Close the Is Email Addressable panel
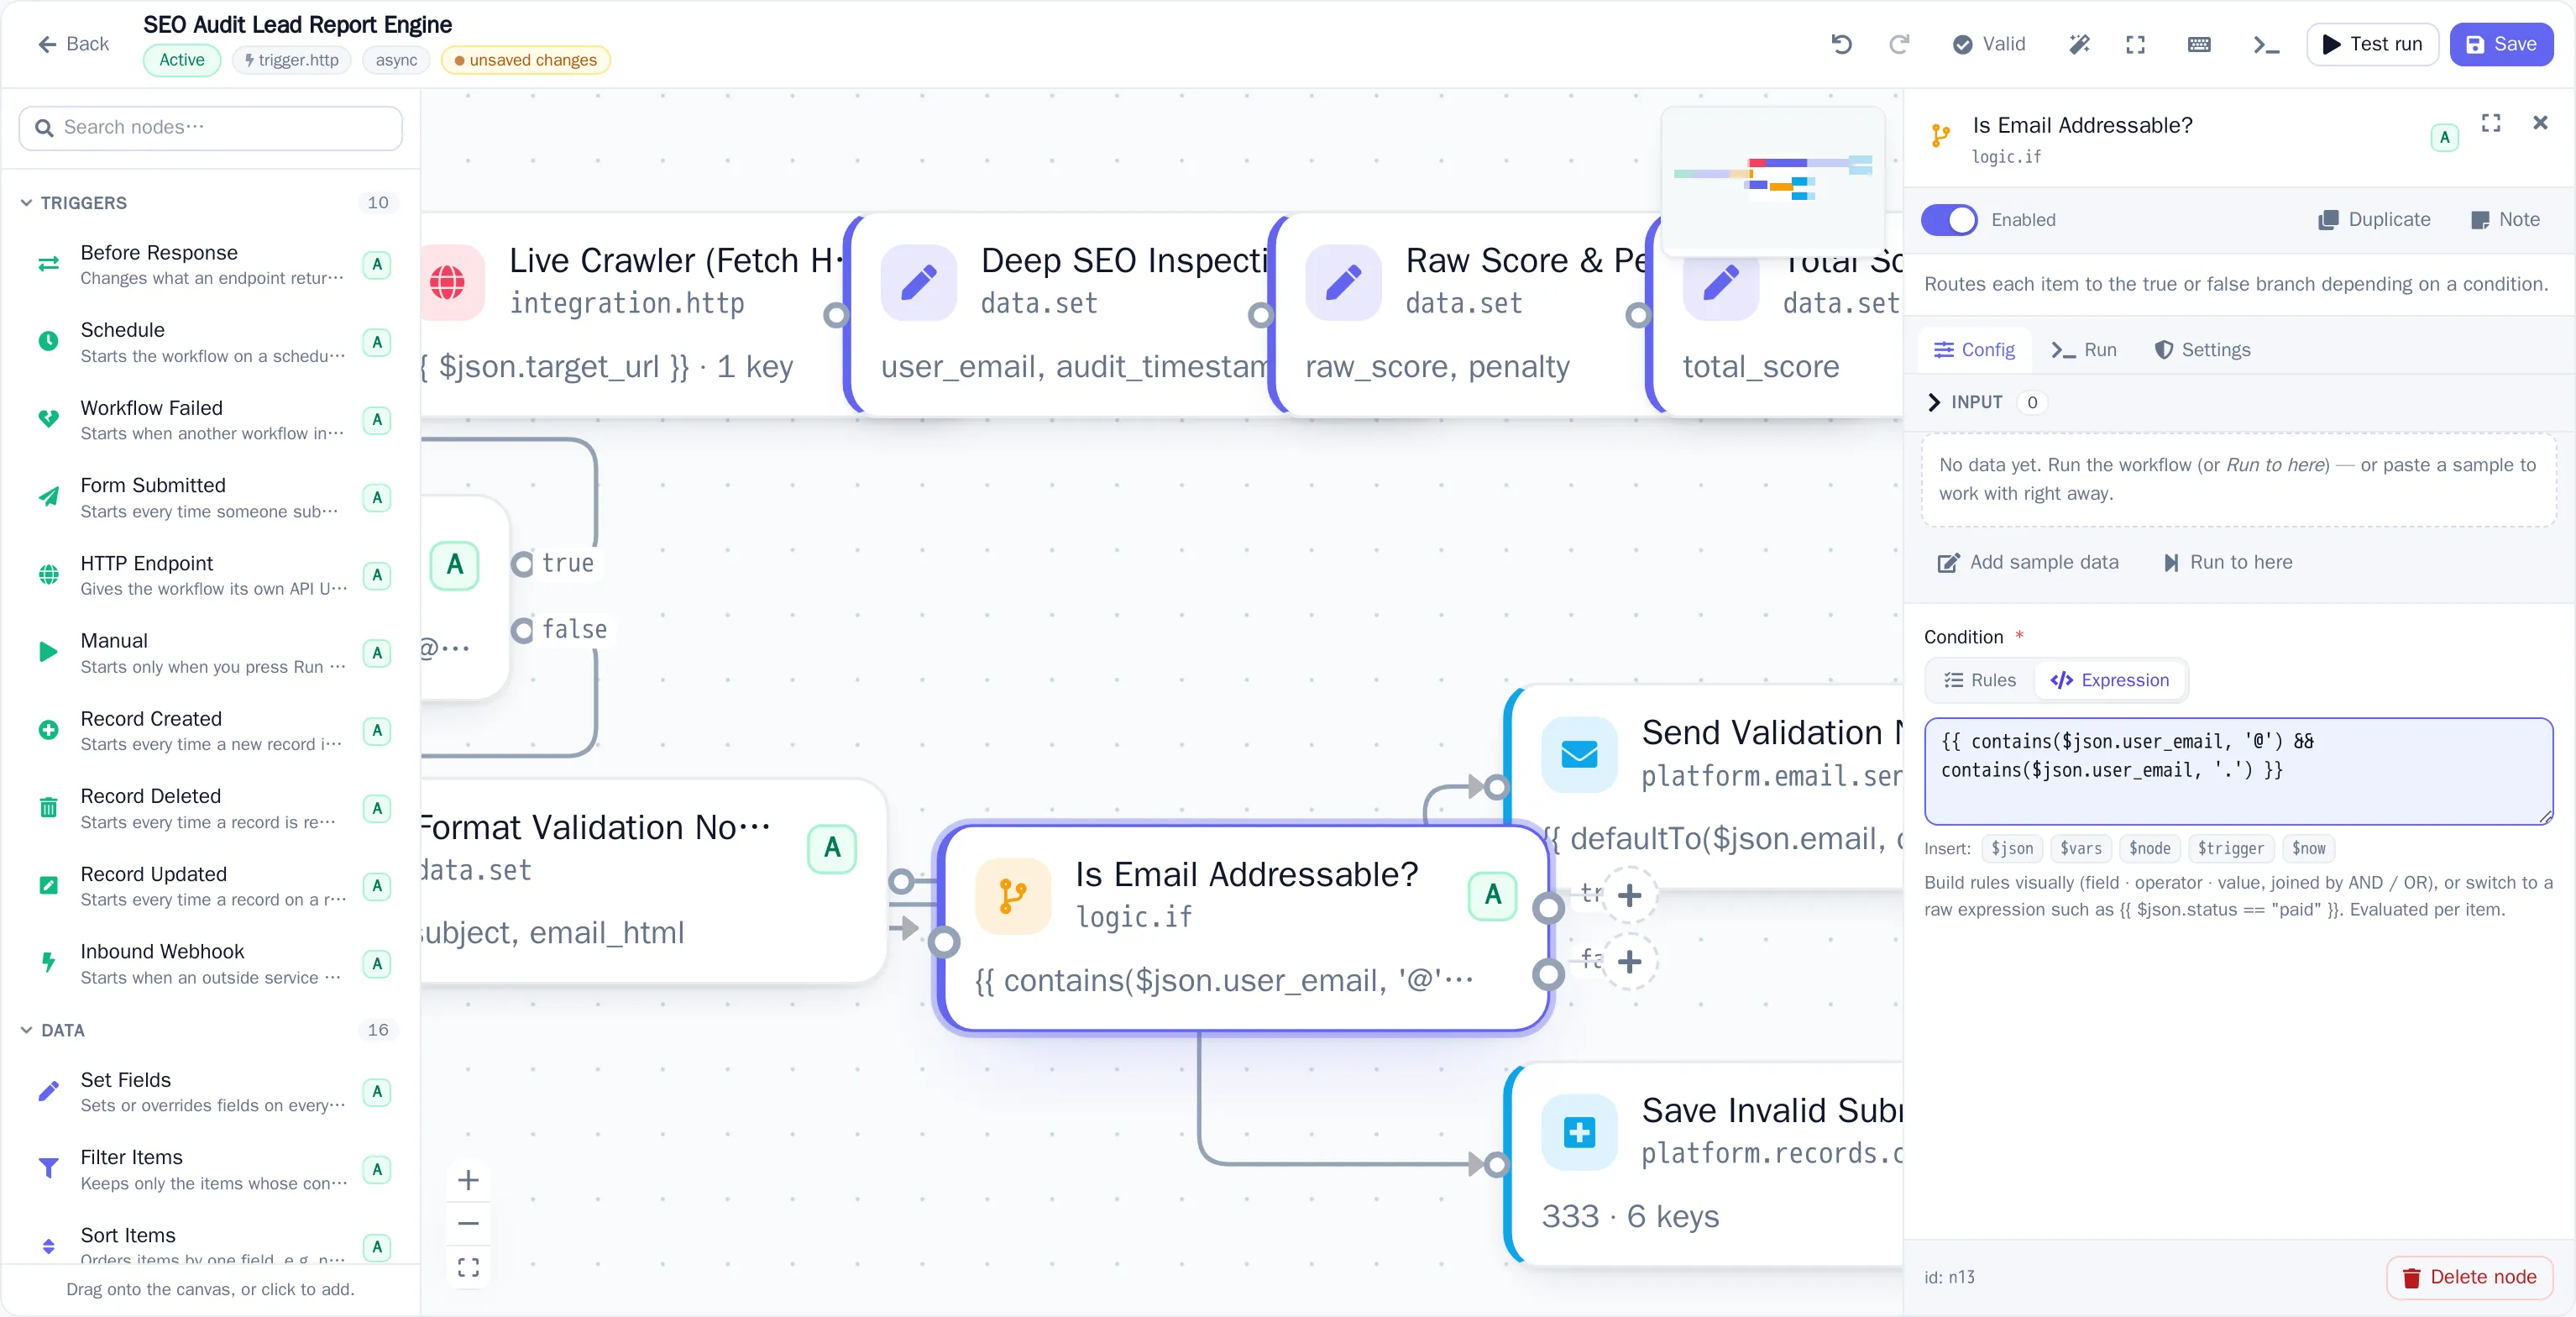2576x1317 pixels. click(x=2540, y=122)
